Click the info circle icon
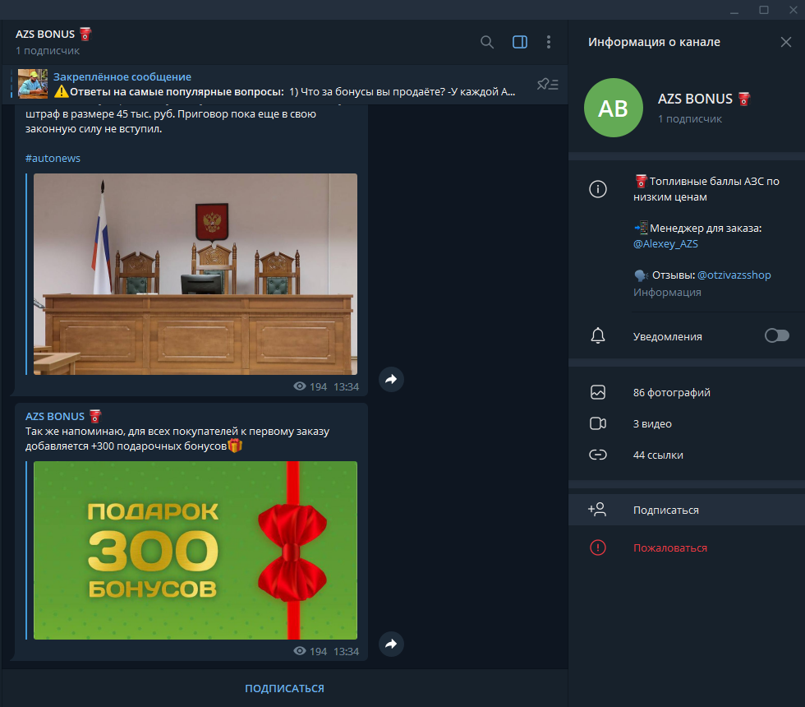The image size is (805, 707). tap(598, 189)
